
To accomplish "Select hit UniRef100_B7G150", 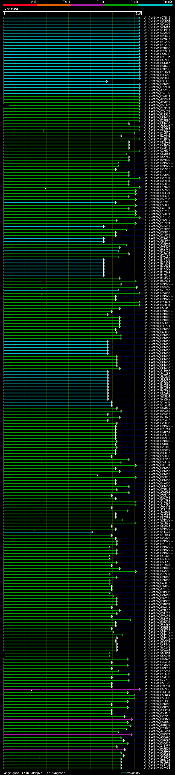I will pyautogui.click(x=157, y=217).
